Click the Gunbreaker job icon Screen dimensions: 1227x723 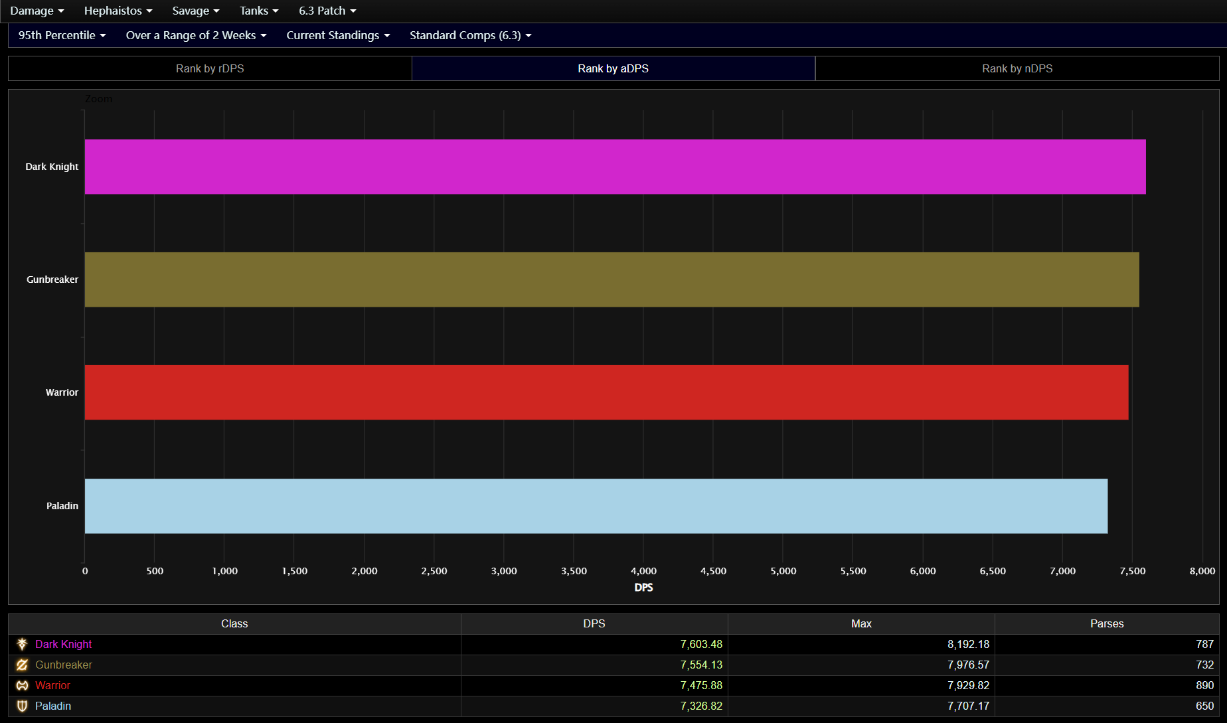(x=22, y=665)
